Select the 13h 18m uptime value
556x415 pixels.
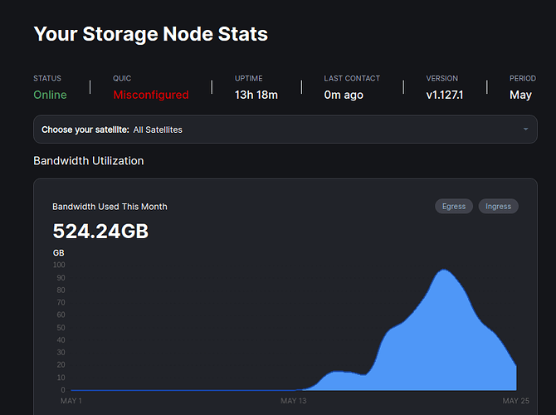coord(256,95)
